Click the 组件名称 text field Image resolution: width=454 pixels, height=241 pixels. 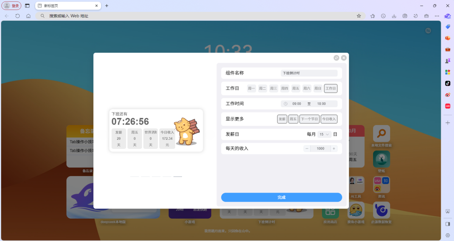click(309, 73)
